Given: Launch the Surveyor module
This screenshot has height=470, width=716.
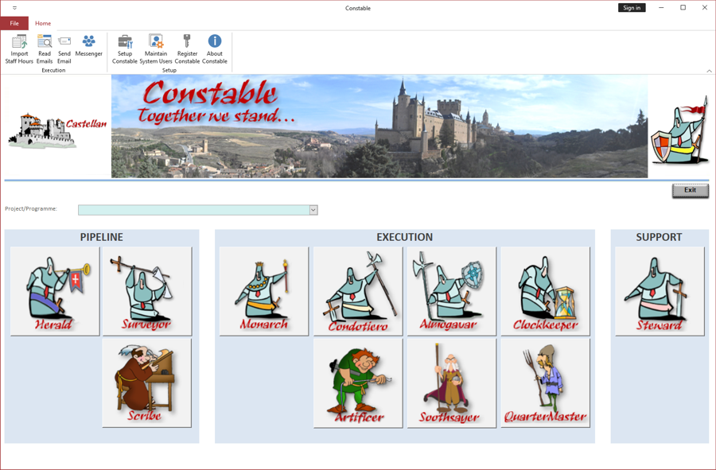Looking at the screenshot, I should coord(147,291).
